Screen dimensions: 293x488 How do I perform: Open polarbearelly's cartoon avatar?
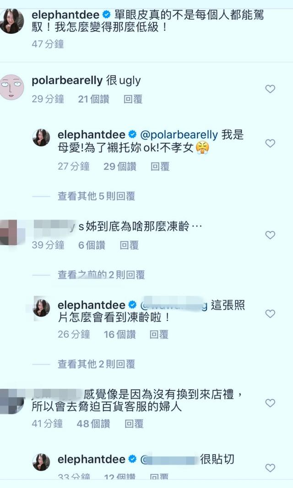(x=11, y=87)
